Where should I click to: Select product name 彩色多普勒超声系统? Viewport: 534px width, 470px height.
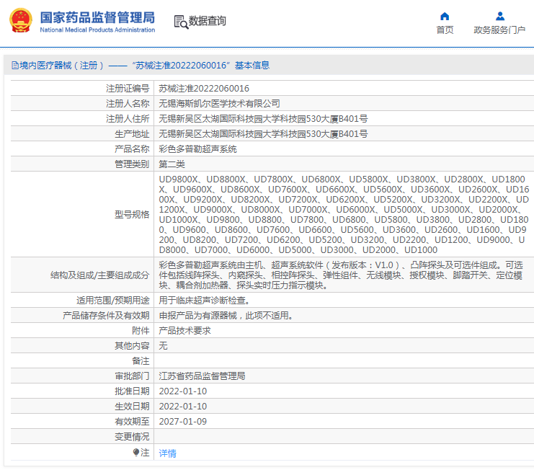tap(197, 149)
